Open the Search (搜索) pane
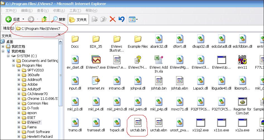264x140 pixels. 58,19
